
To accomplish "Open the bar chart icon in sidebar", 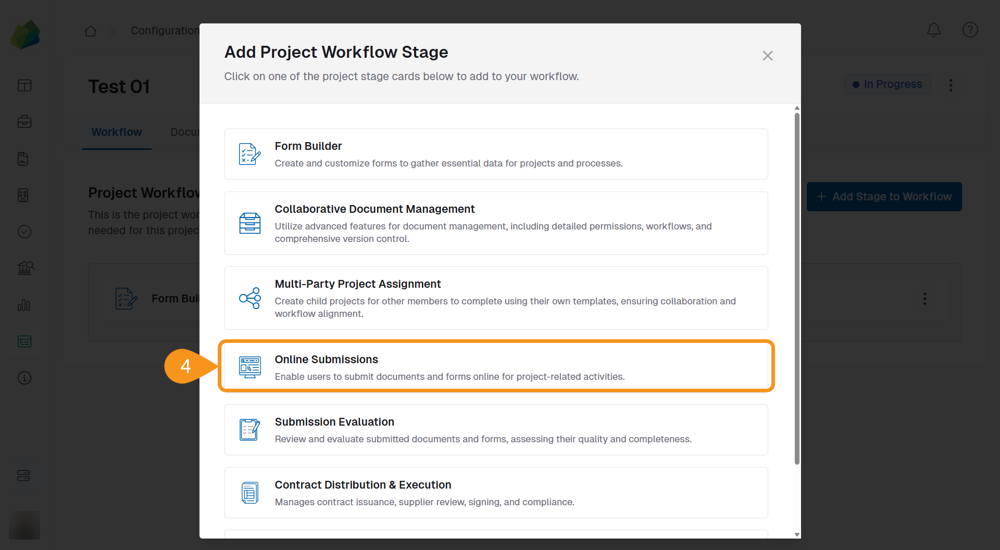I will coord(24,305).
